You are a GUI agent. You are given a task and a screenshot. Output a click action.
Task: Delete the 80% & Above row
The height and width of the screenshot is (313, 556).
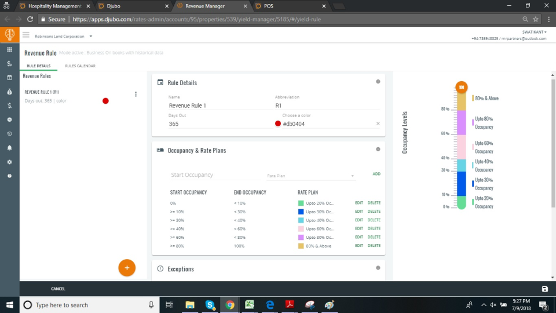[374, 246]
